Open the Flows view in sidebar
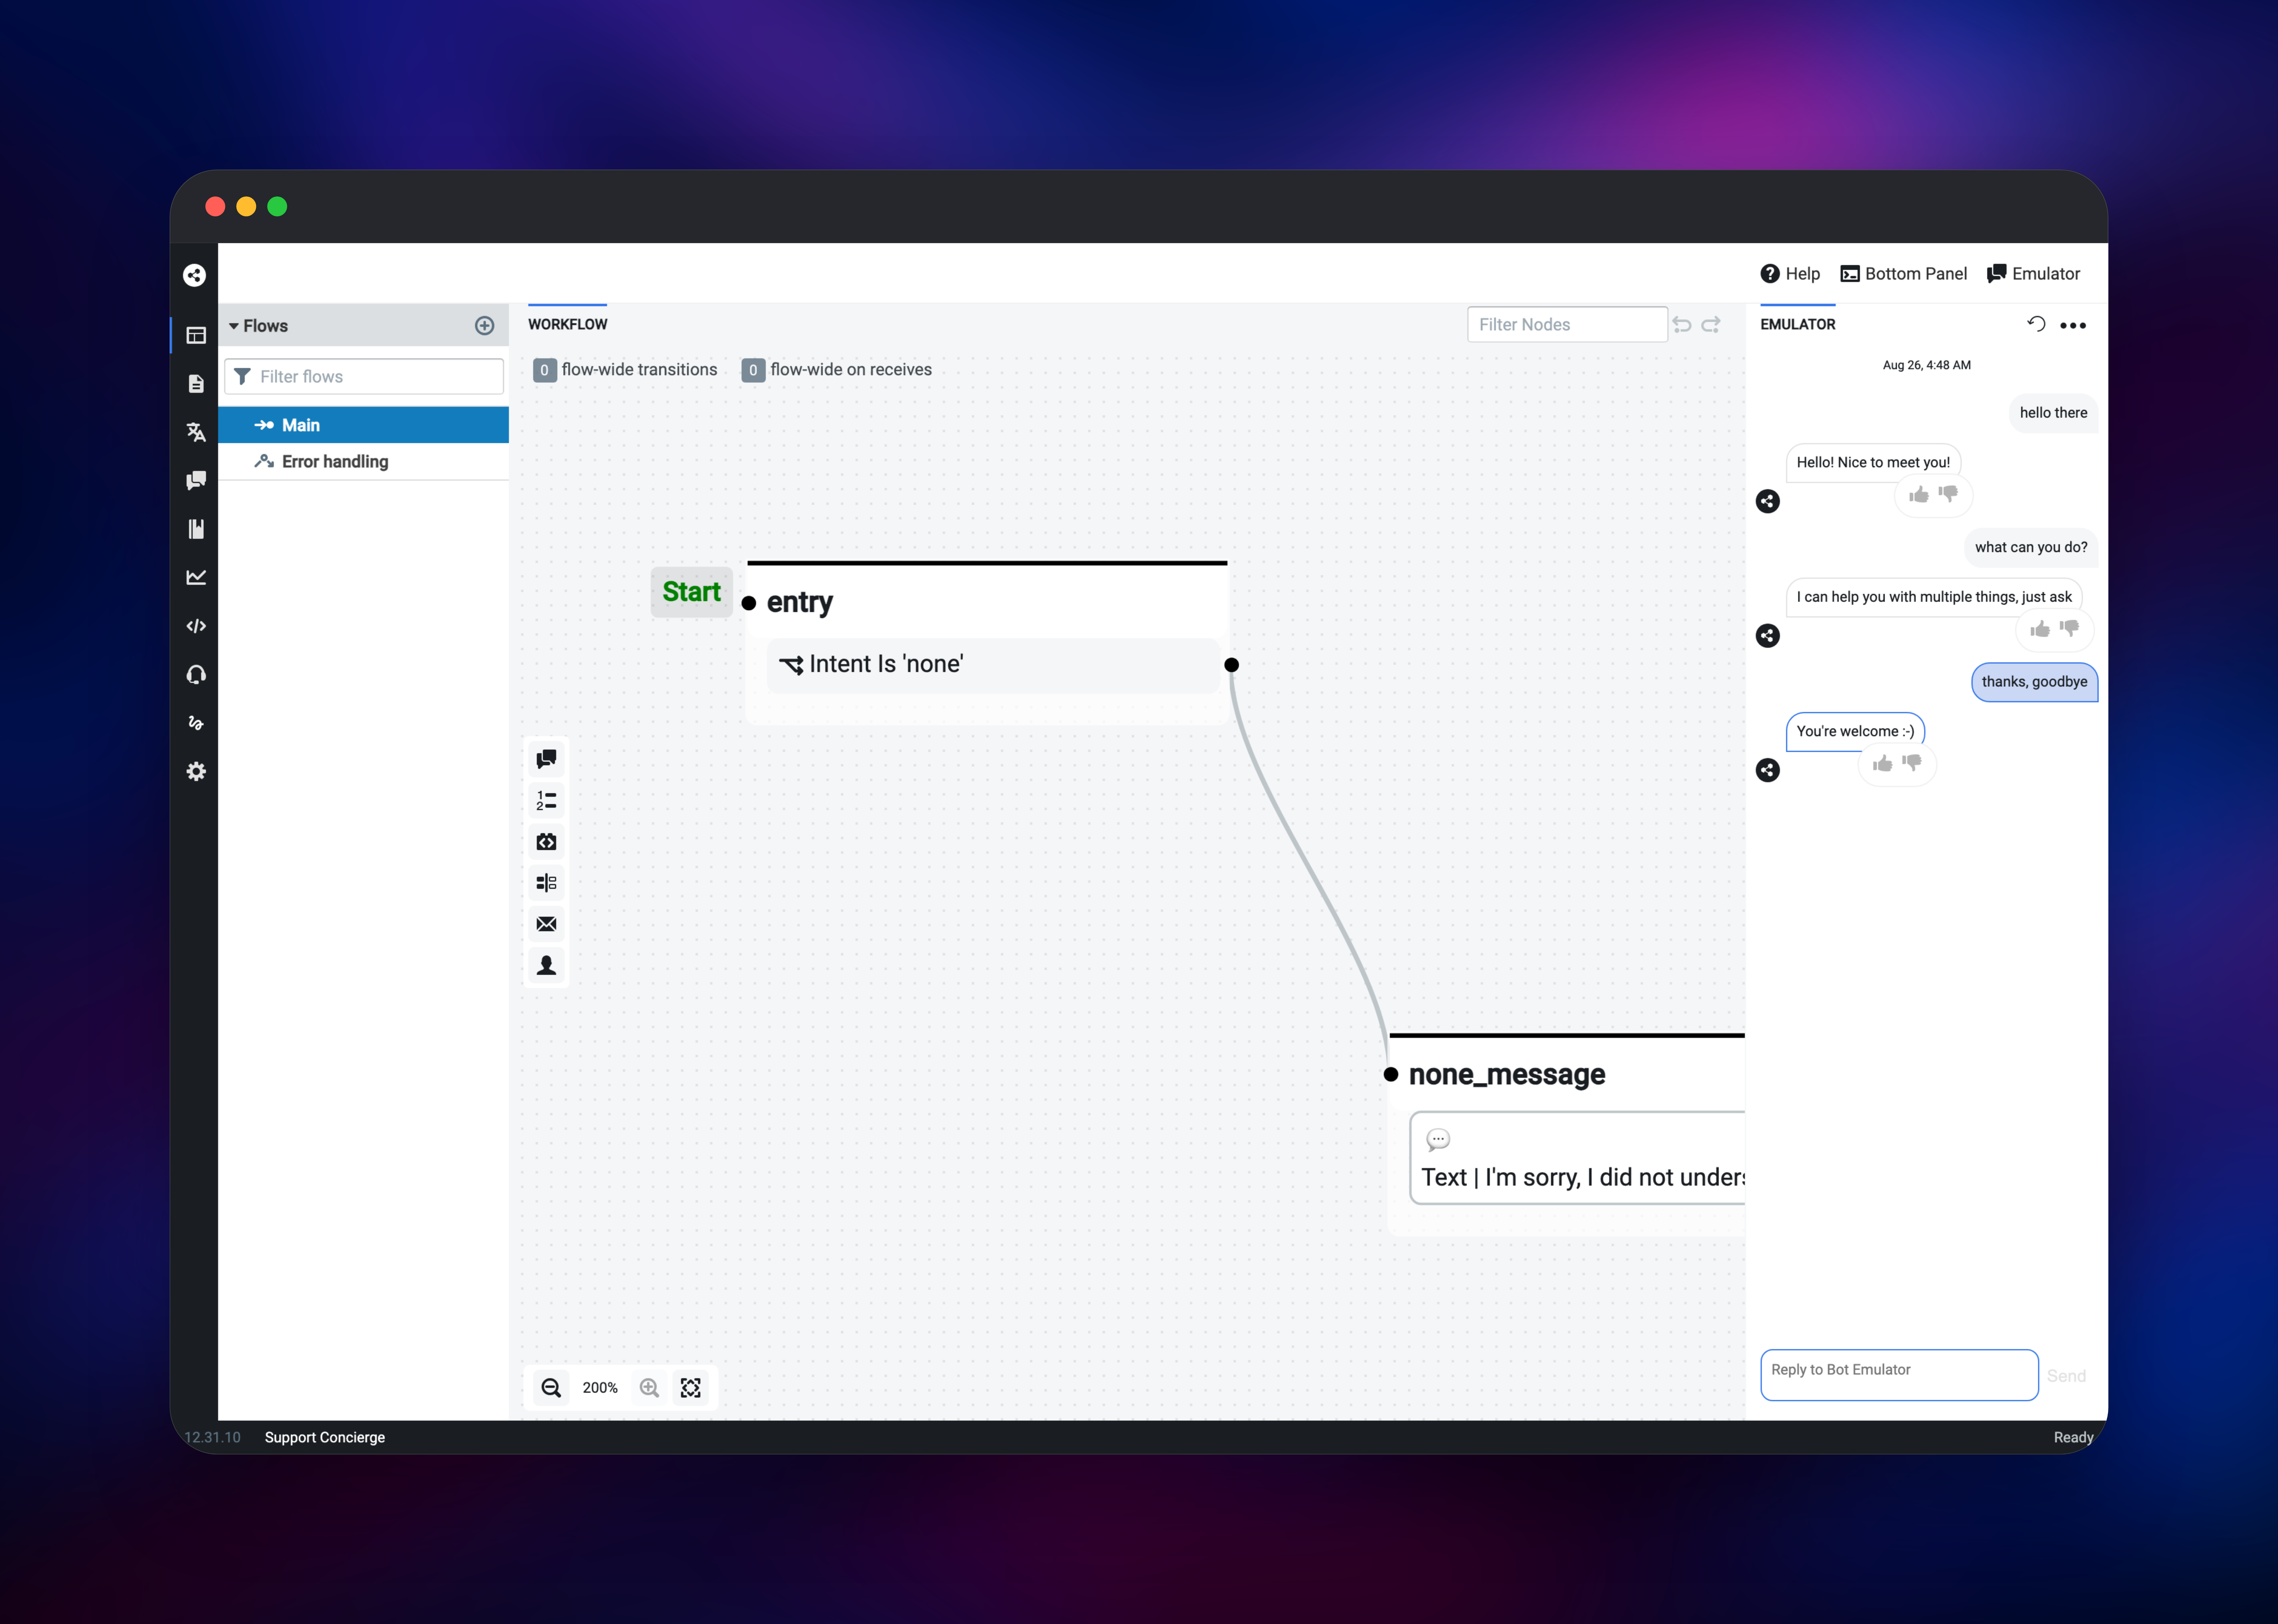The width and height of the screenshot is (2278, 1624). point(196,335)
